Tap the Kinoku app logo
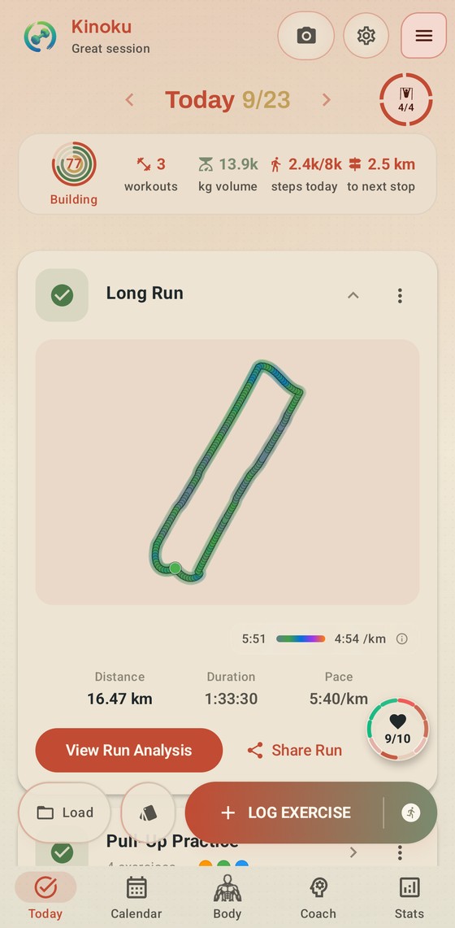455x928 pixels. pos(40,36)
